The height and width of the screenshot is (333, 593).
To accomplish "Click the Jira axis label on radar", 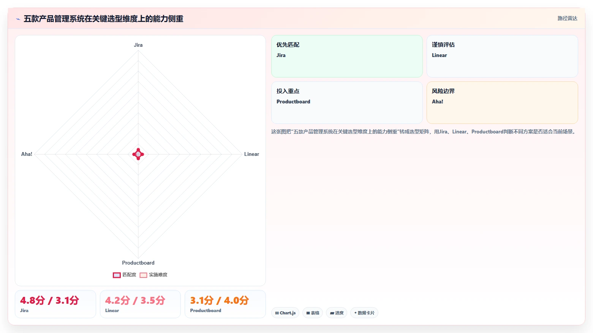I will click(138, 45).
